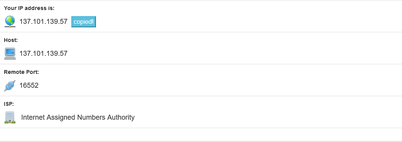Select the IP address text next to globe icon

click(44, 22)
